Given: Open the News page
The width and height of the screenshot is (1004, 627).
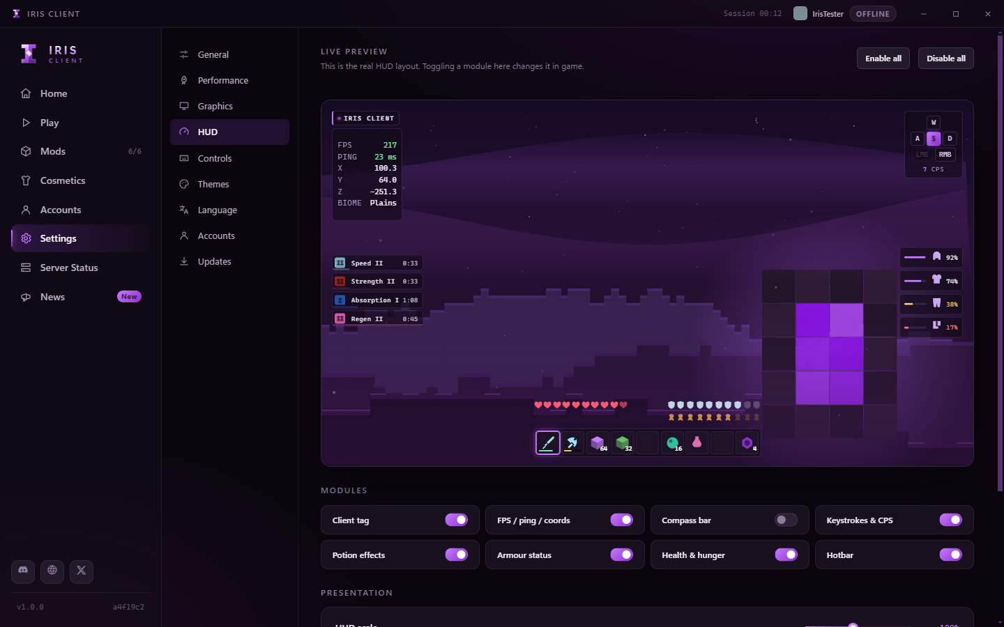Looking at the screenshot, I should pos(80,297).
